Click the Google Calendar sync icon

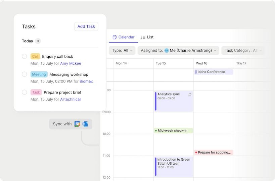tap(77, 124)
